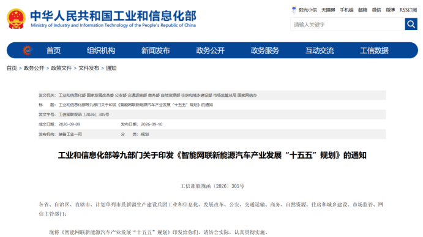Open the RSS订阅 link
This screenshot has height=237, width=423.
408,10
